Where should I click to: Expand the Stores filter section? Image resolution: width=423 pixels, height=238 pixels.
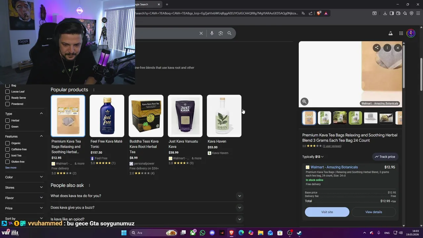41,187
